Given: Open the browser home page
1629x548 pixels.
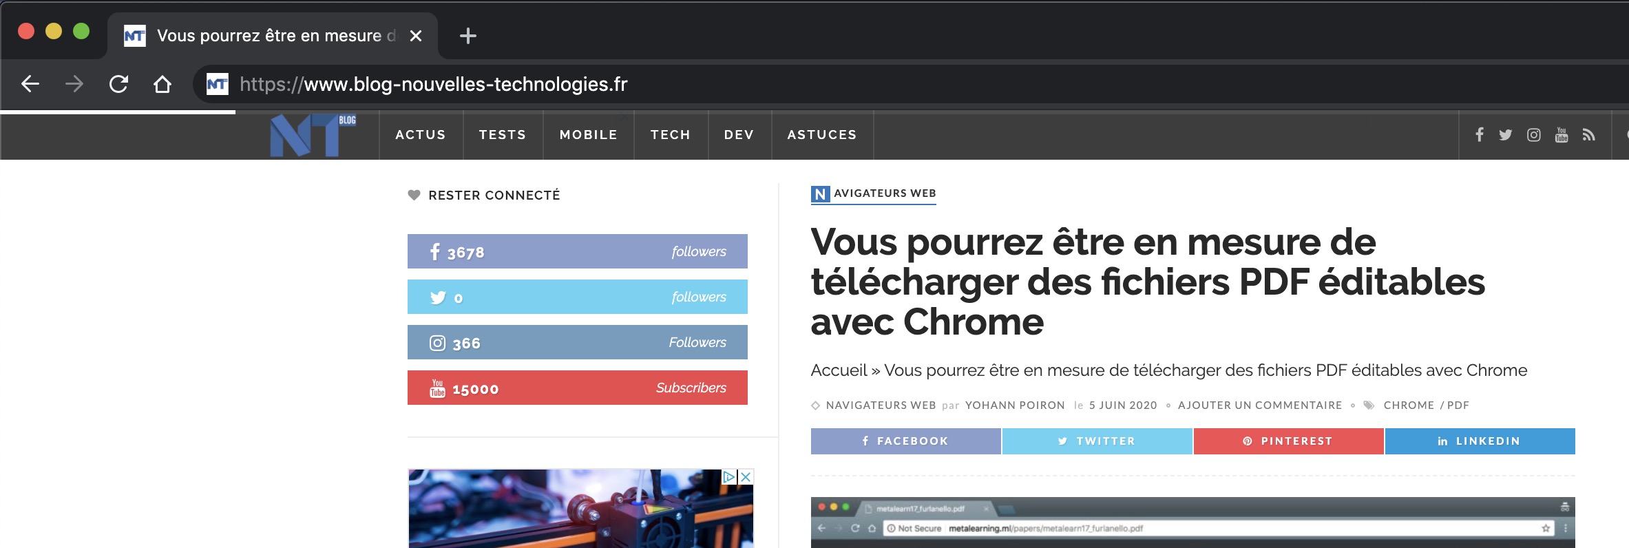Looking at the screenshot, I should click(162, 84).
